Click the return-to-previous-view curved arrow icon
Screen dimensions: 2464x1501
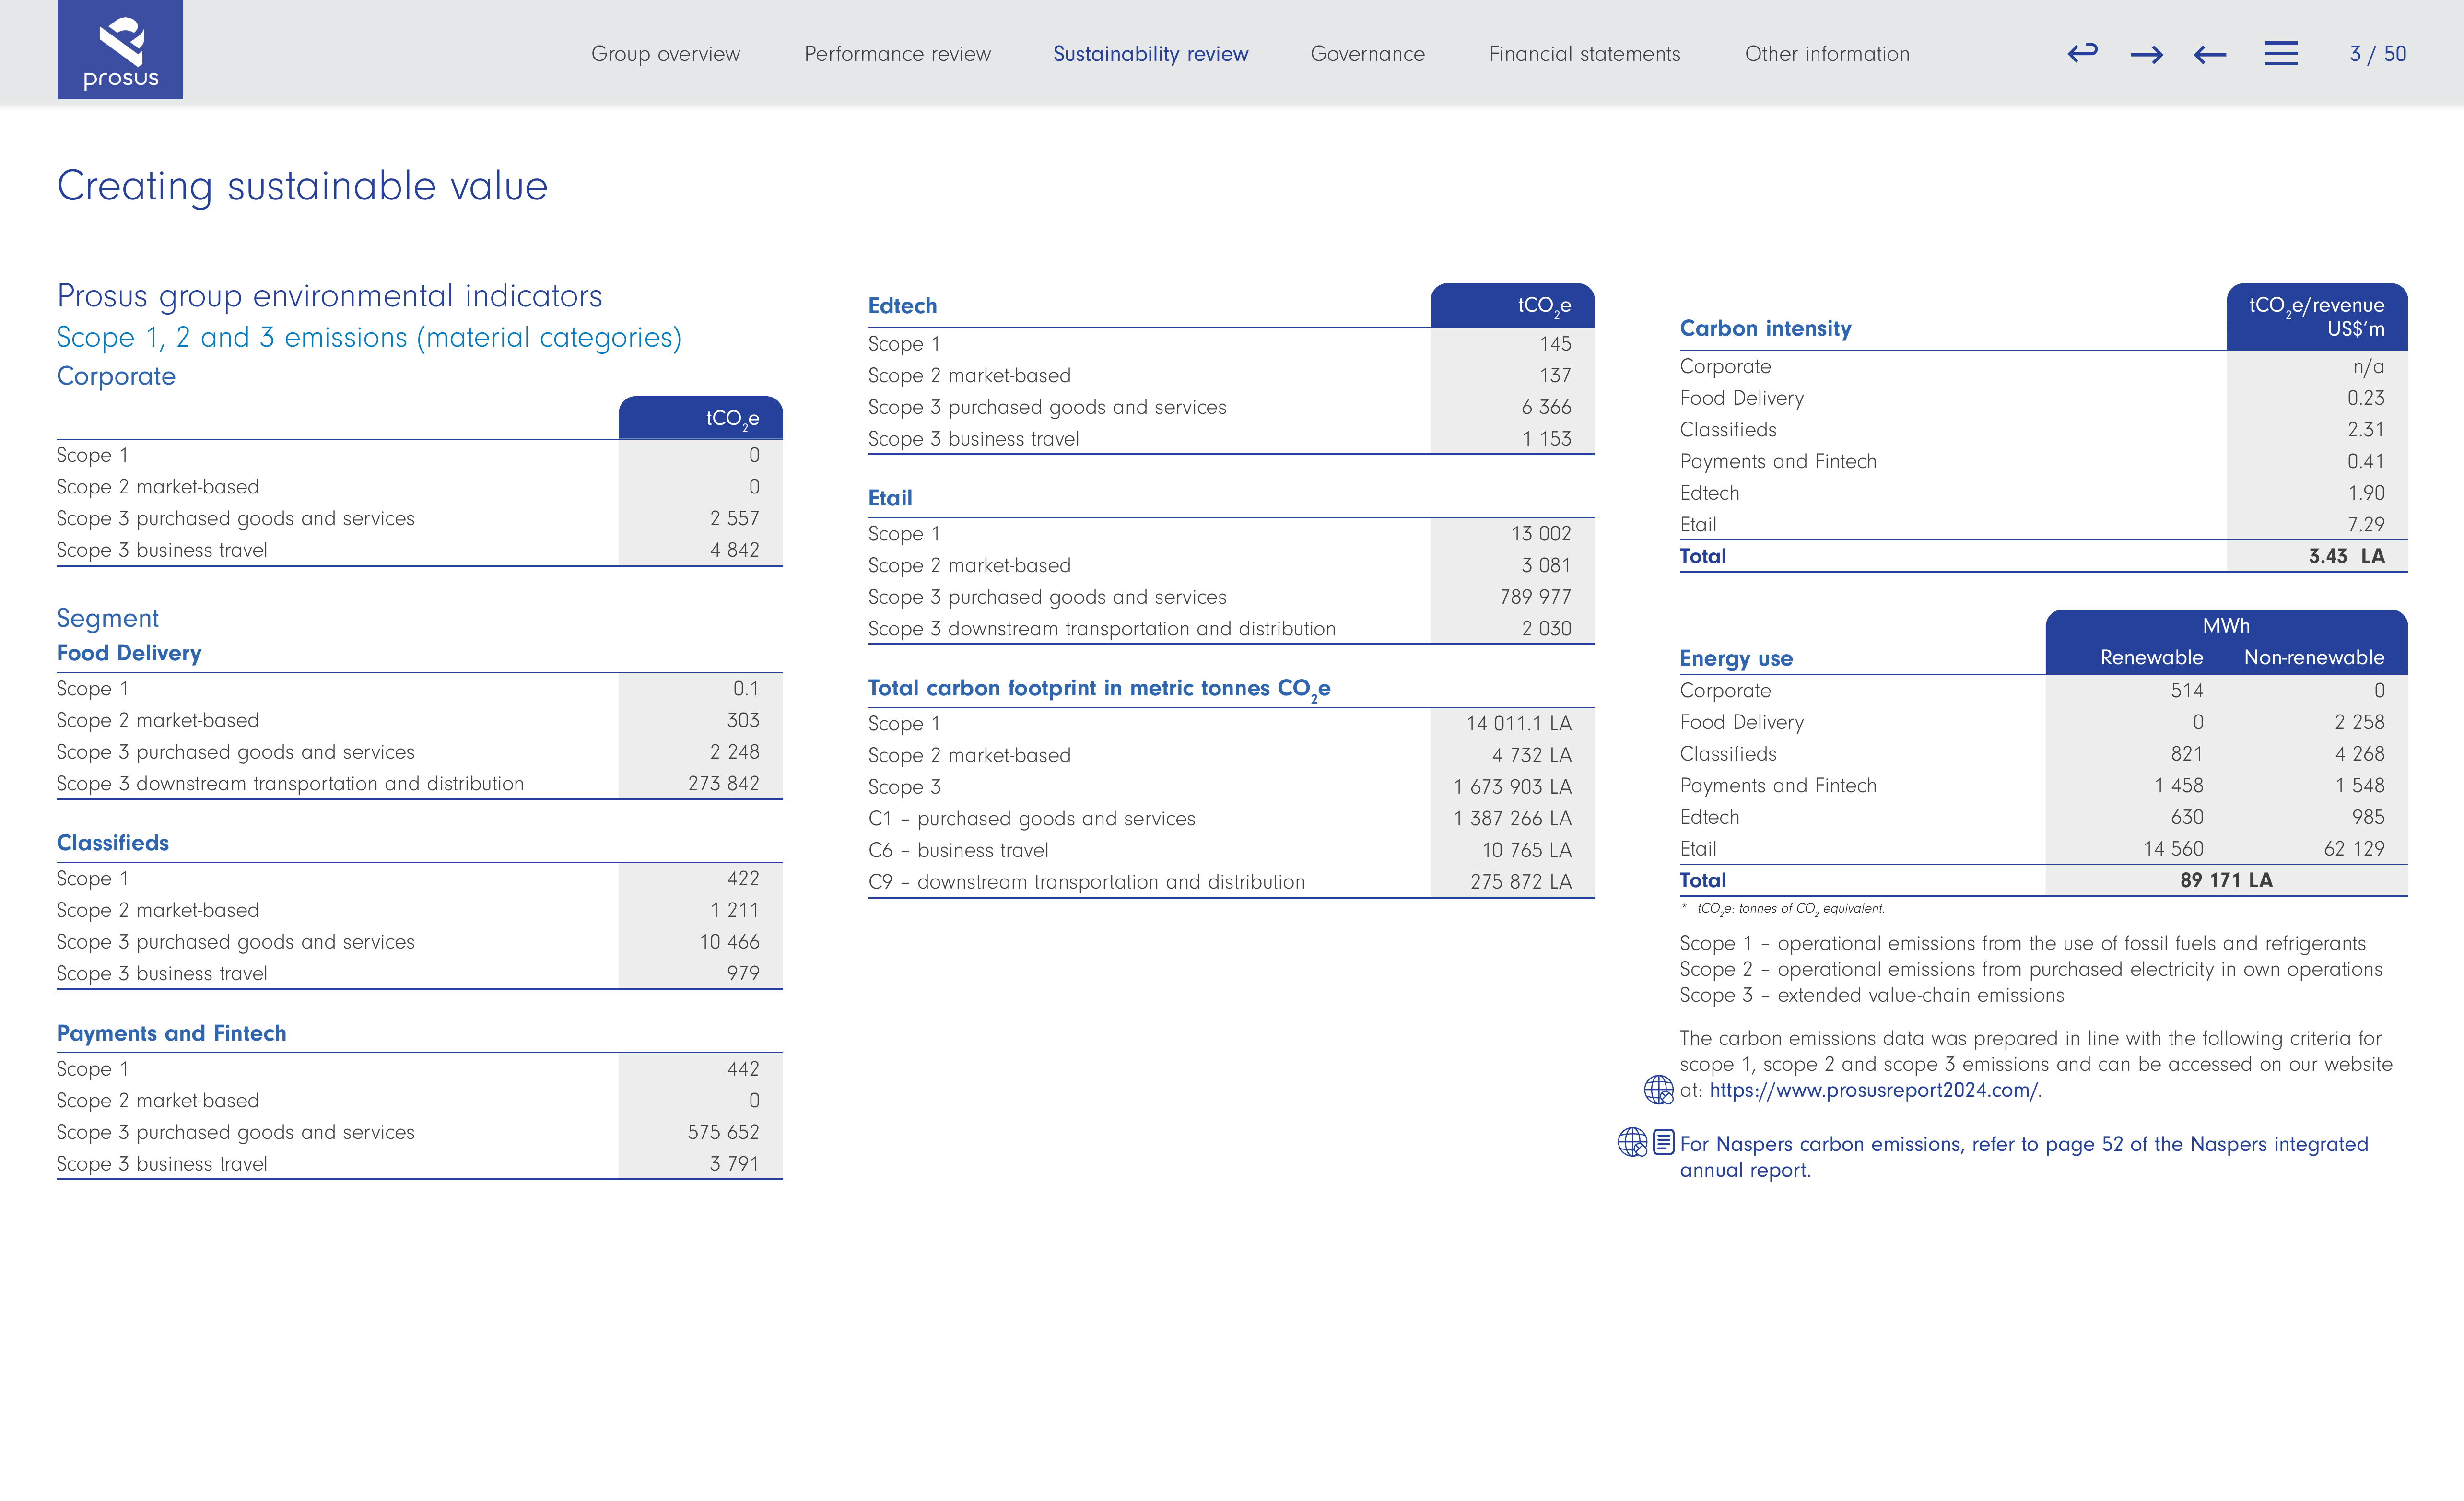pyautogui.click(x=2082, y=53)
